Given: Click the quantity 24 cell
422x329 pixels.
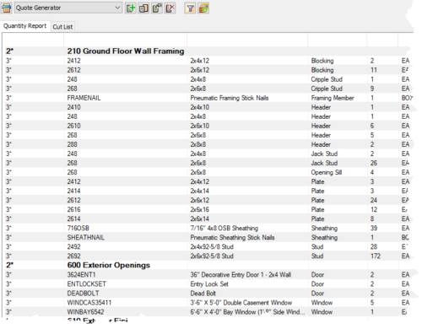Looking at the screenshot, I should [374, 200].
